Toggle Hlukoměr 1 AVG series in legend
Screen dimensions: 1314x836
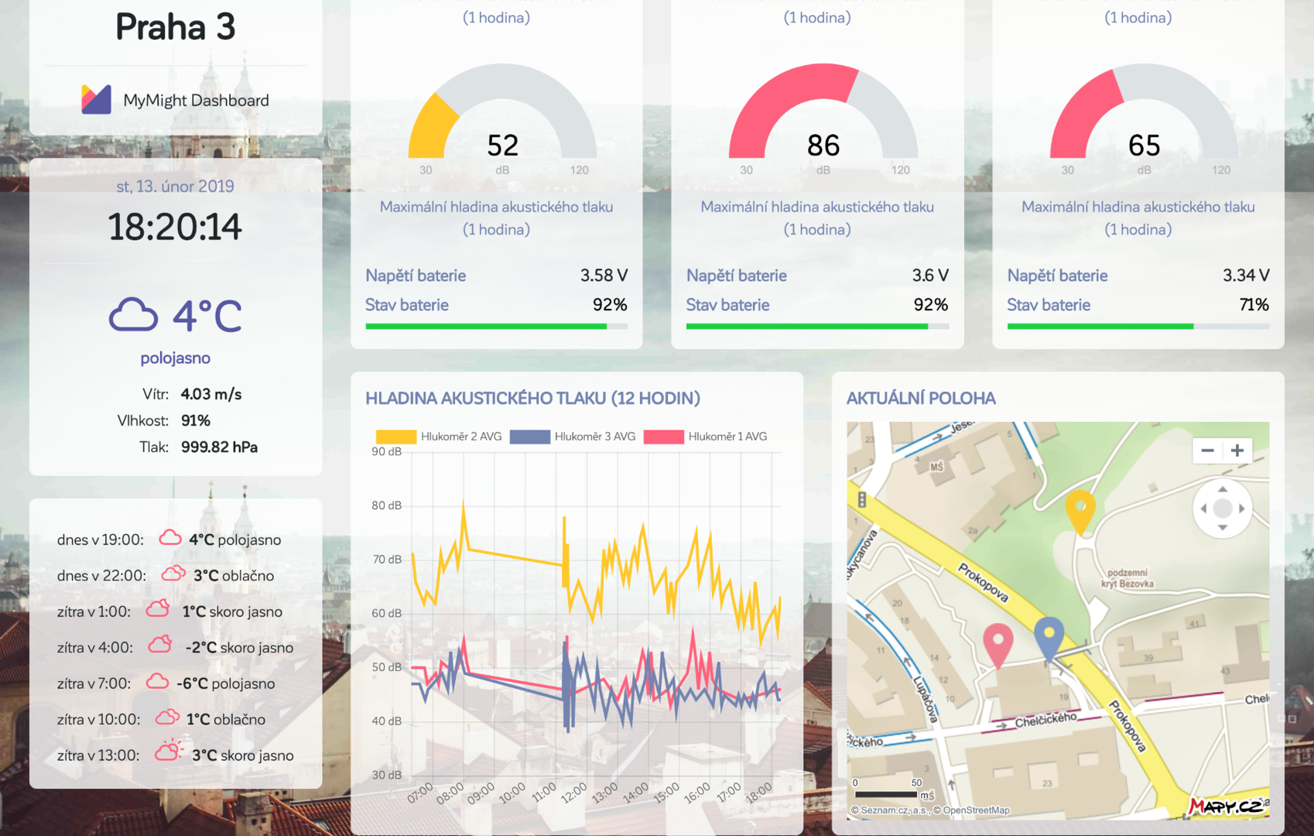(705, 437)
